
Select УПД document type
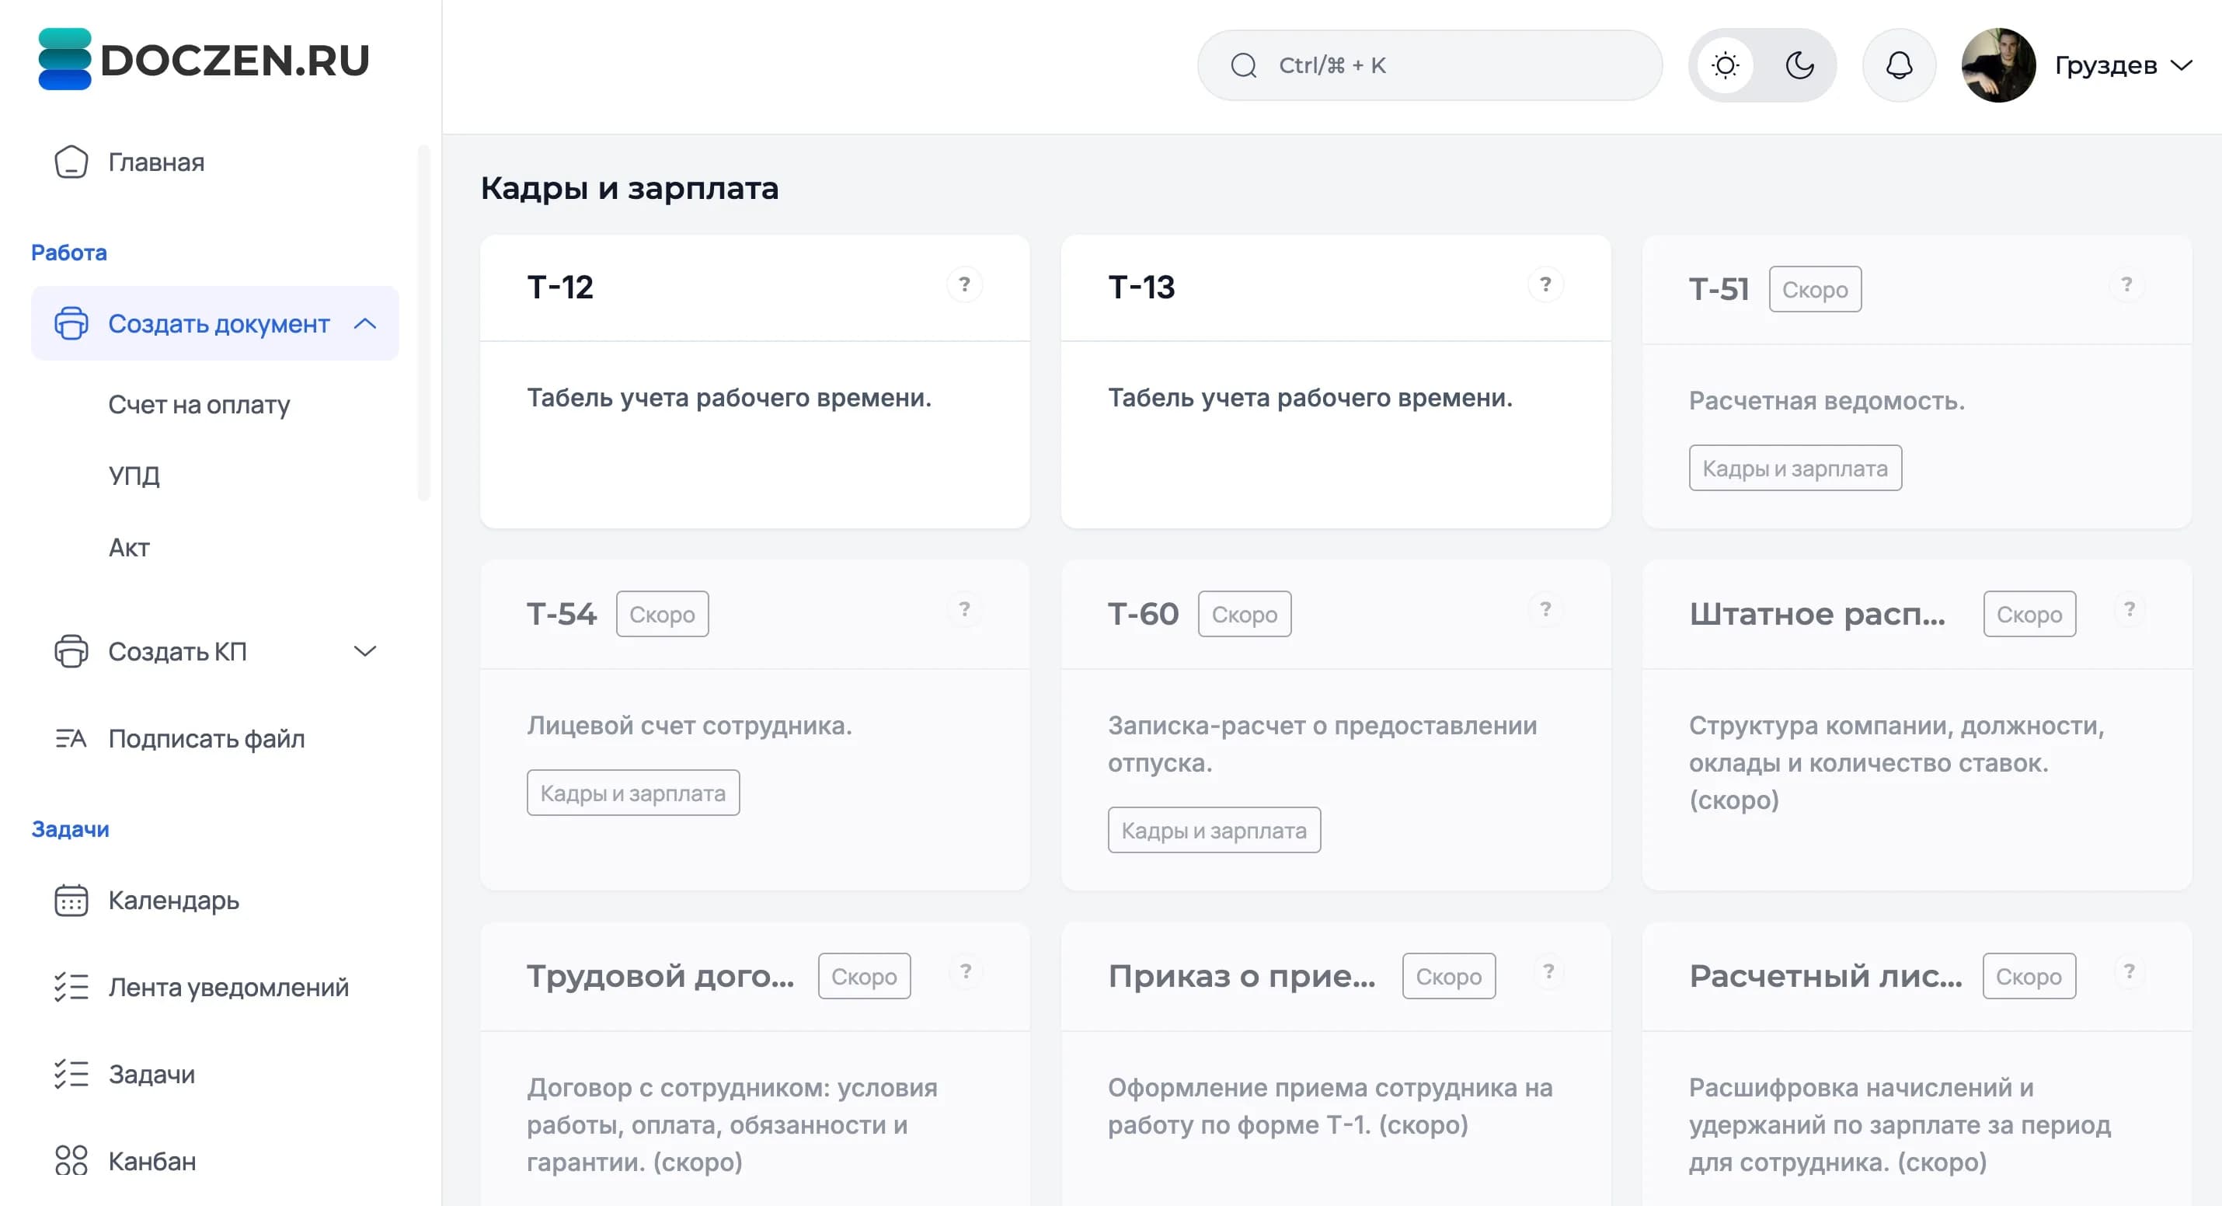(134, 476)
